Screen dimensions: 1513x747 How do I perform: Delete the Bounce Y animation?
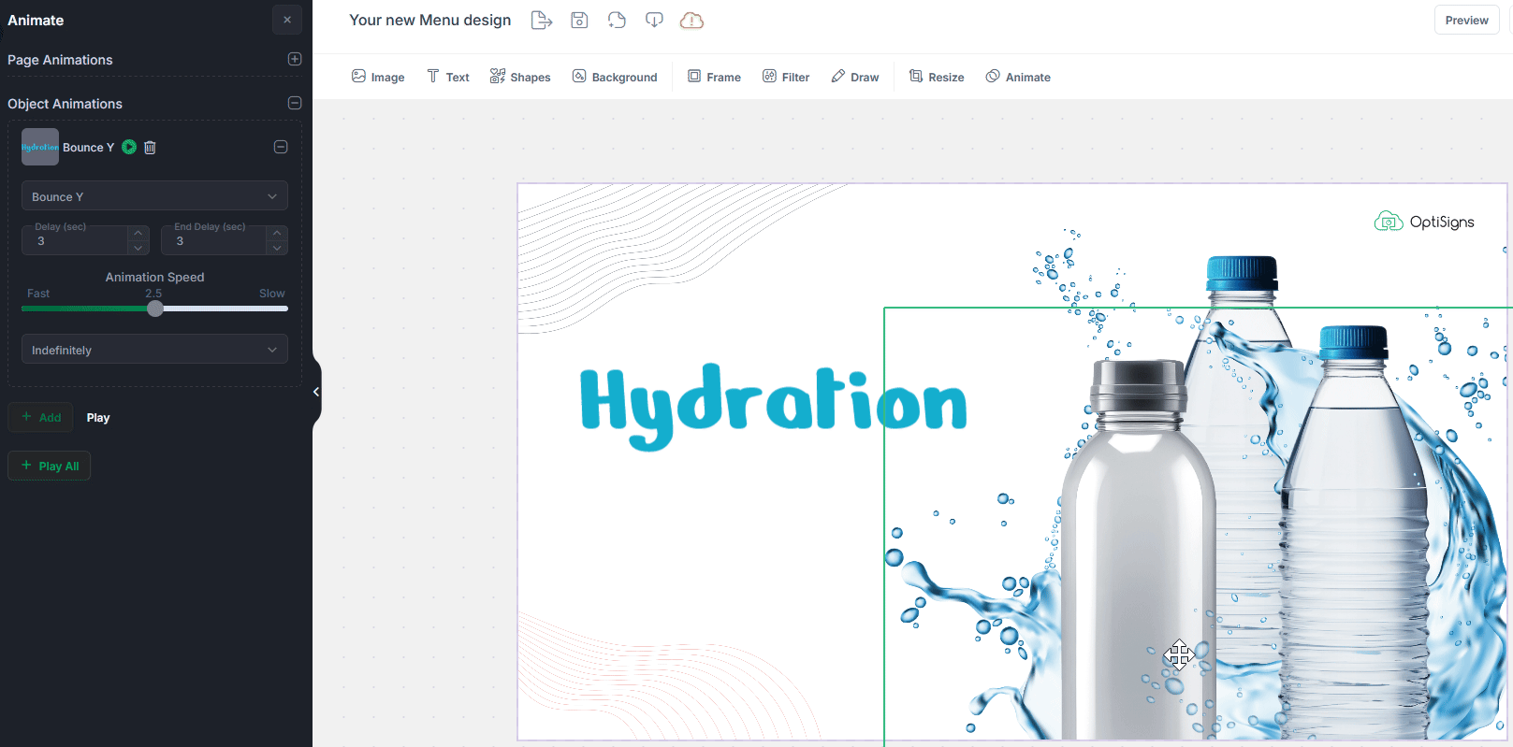pos(150,147)
